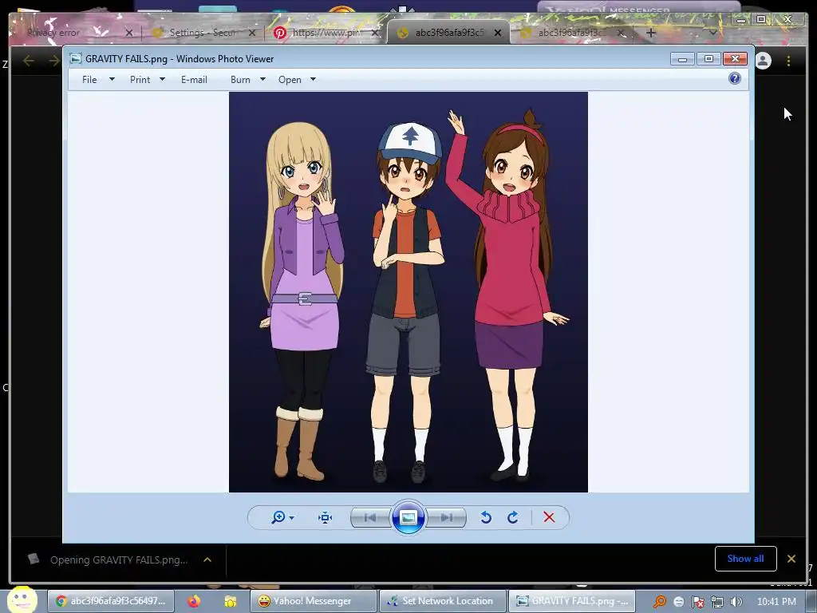The width and height of the screenshot is (817, 613).
Task: Open the Print menu
Action: click(140, 80)
